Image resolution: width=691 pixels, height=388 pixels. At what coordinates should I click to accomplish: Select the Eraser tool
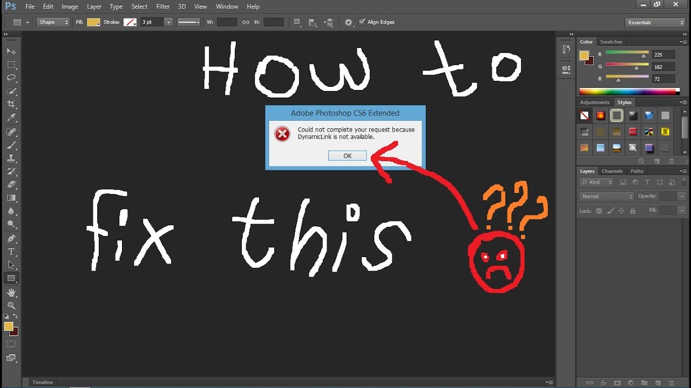tap(11, 185)
